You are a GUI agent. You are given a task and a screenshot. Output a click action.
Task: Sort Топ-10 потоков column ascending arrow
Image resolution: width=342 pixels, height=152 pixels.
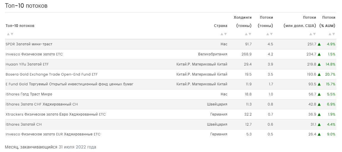[x=8, y=34]
